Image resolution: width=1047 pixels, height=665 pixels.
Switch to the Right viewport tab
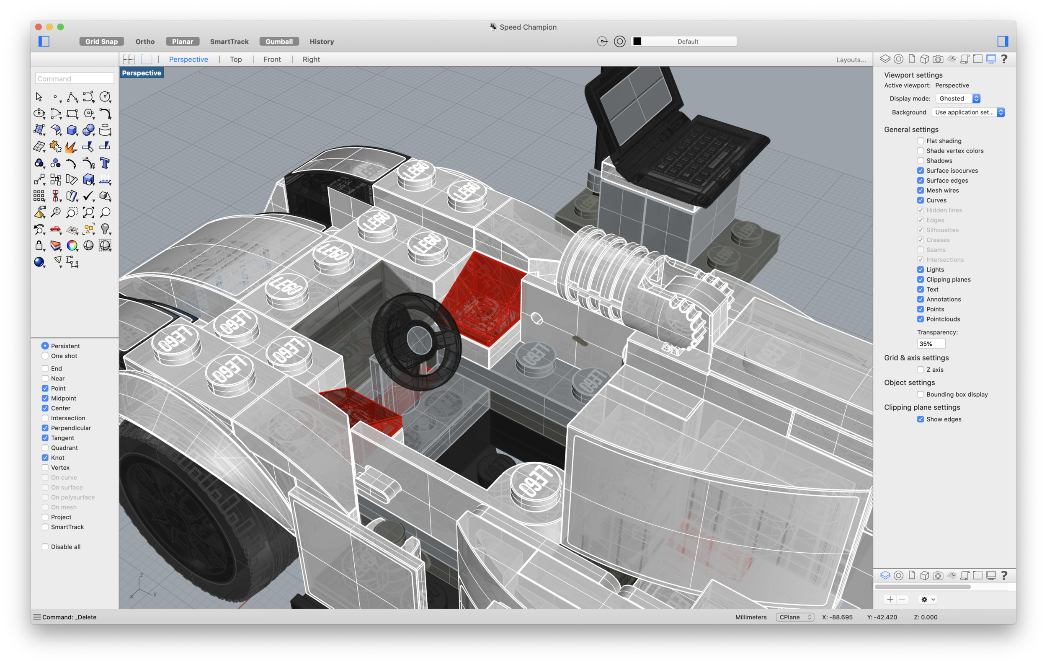coord(311,59)
